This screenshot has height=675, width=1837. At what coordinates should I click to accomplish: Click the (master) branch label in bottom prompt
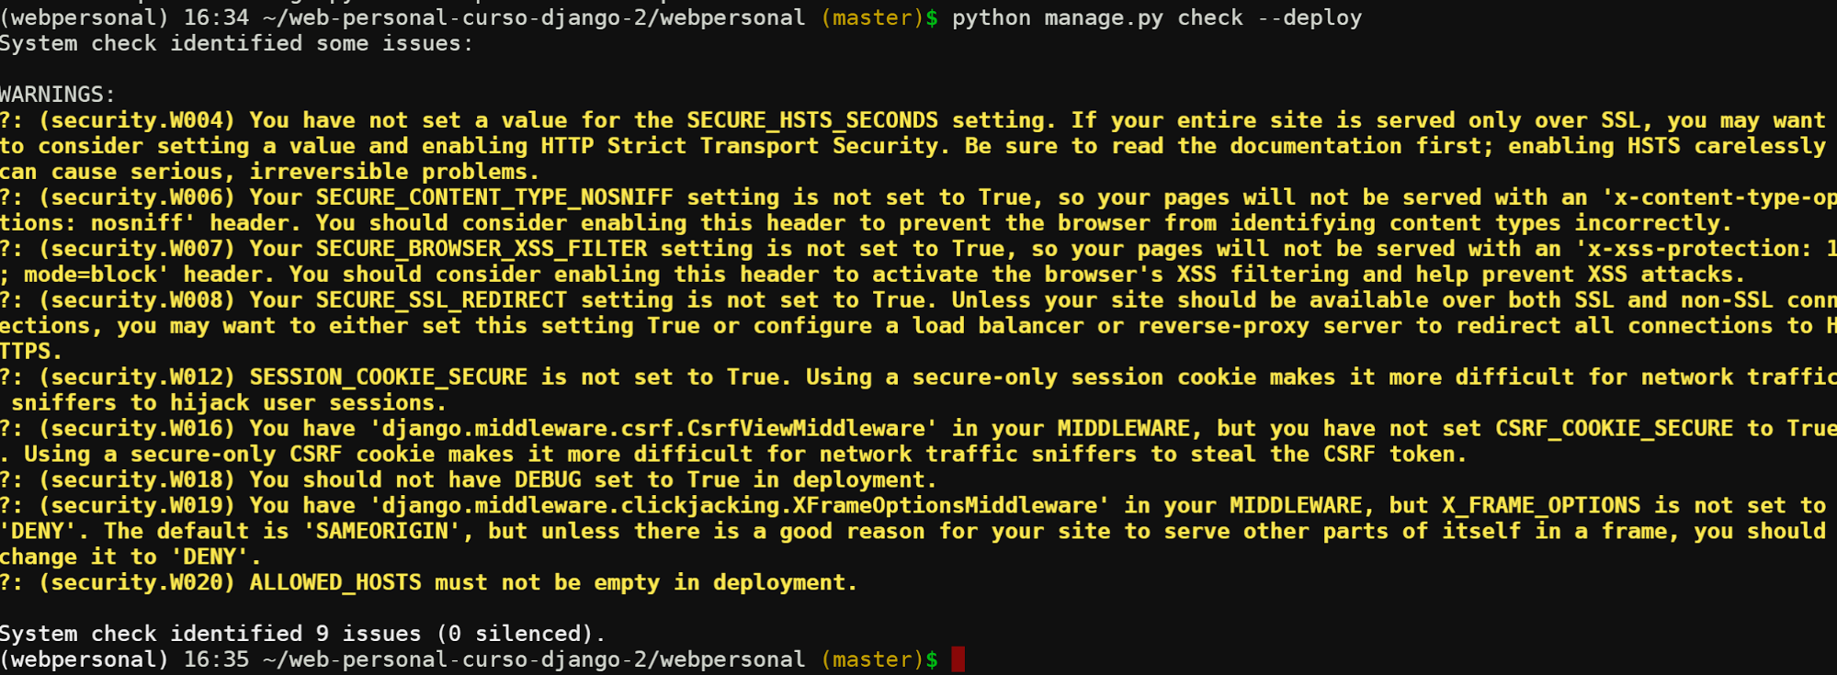[872, 659]
